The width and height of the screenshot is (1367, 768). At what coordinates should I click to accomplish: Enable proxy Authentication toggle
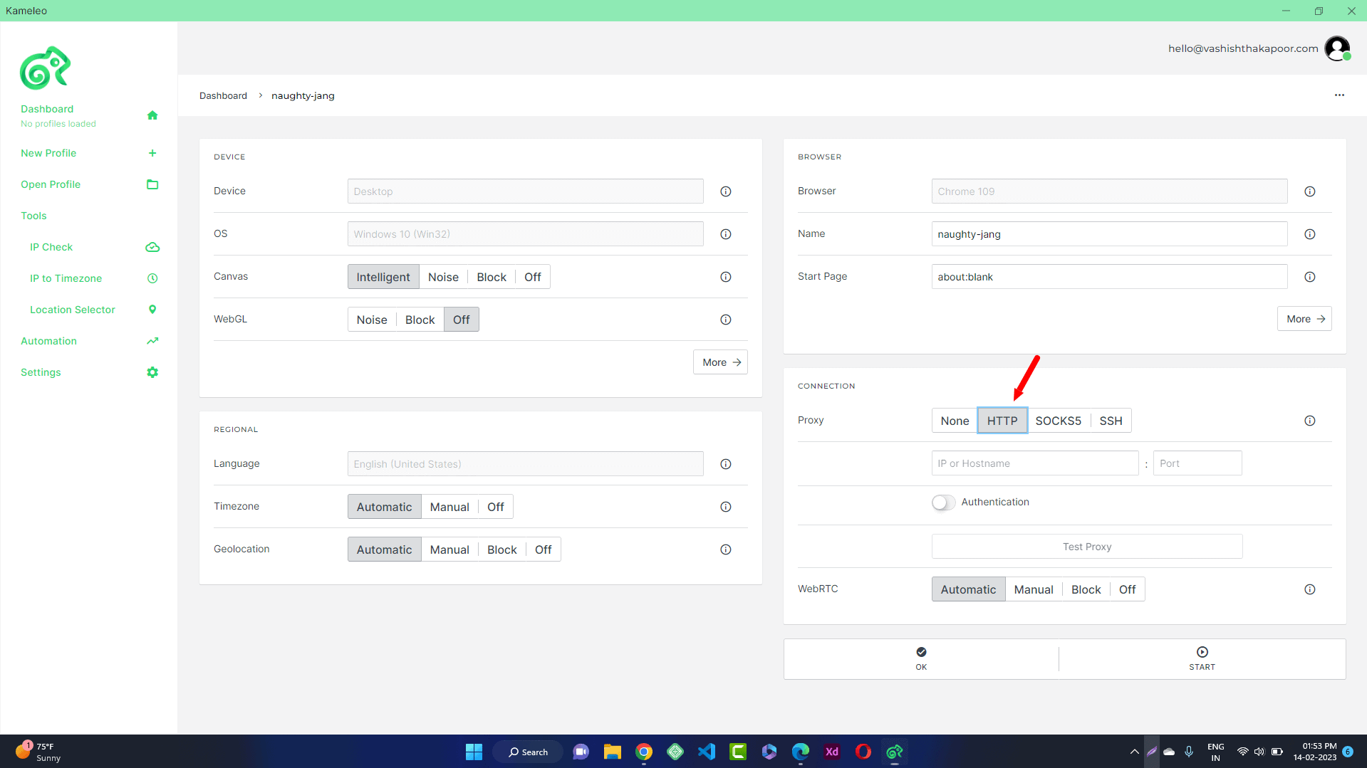pyautogui.click(x=942, y=502)
